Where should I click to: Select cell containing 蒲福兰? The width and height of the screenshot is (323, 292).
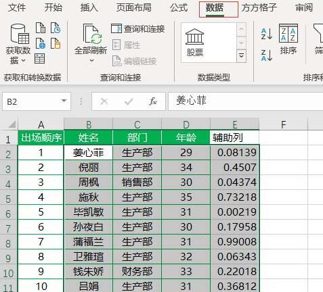[x=89, y=242]
